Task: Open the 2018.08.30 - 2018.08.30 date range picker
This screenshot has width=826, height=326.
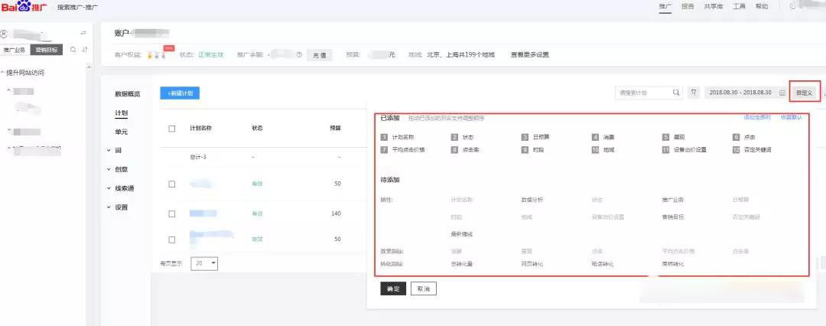Action: click(x=747, y=93)
